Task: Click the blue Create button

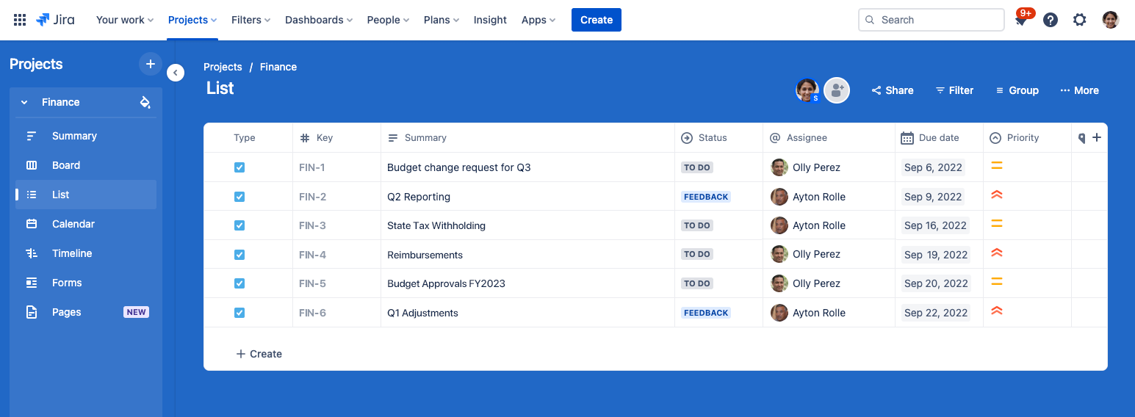Action: (x=596, y=20)
